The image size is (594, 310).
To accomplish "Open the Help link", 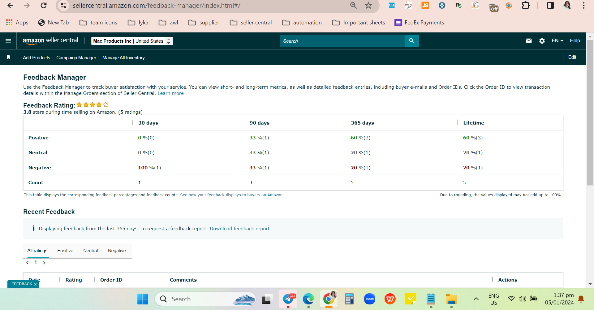I will coord(575,41).
